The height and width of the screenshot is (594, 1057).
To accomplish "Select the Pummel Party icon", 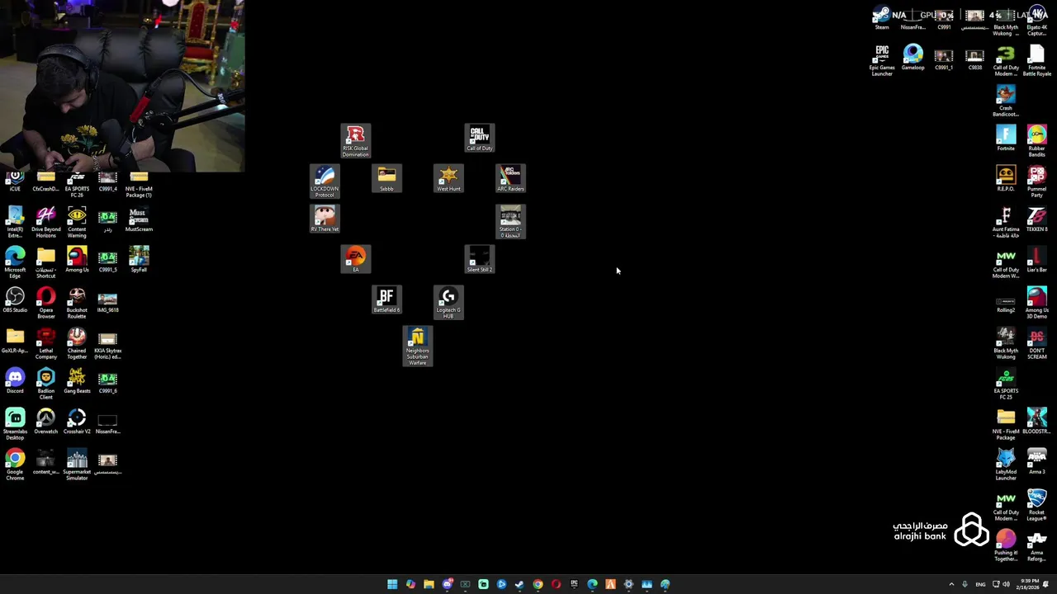I will pyautogui.click(x=1036, y=181).
